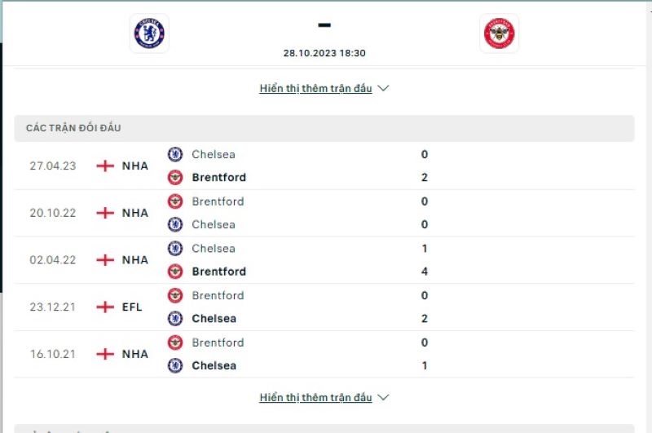Click Brentford logo in 27.04.23 match
The height and width of the screenshot is (433, 652).
click(x=175, y=177)
